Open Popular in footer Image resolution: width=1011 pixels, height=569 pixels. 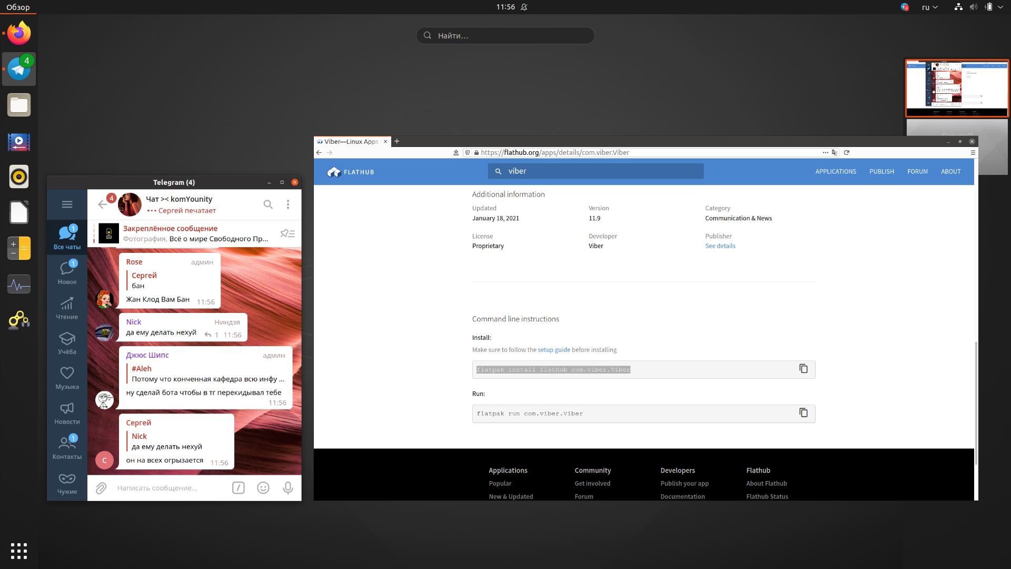click(x=500, y=484)
